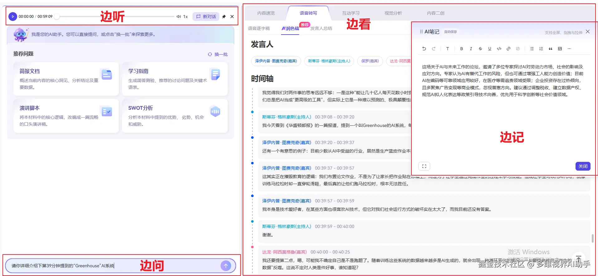The width and height of the screenshot is (598, 276).
Task: Apply inline code formatting
Action: tap(499, 49)
